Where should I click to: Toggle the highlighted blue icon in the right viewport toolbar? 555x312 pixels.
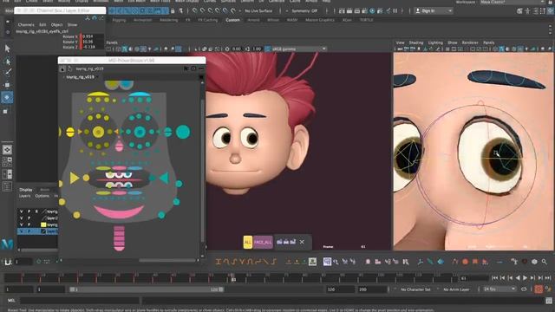[501, 49]
